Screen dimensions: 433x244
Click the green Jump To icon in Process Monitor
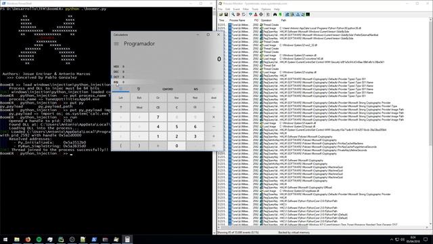(x=280, y=14)
